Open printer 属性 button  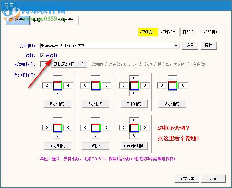(x=208, y=45)
